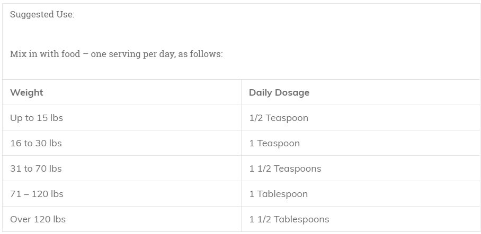Screen dimensions: 481x234
Task: Click the 'Suggested Use:' heading text
Action: [x=42, y=15]
